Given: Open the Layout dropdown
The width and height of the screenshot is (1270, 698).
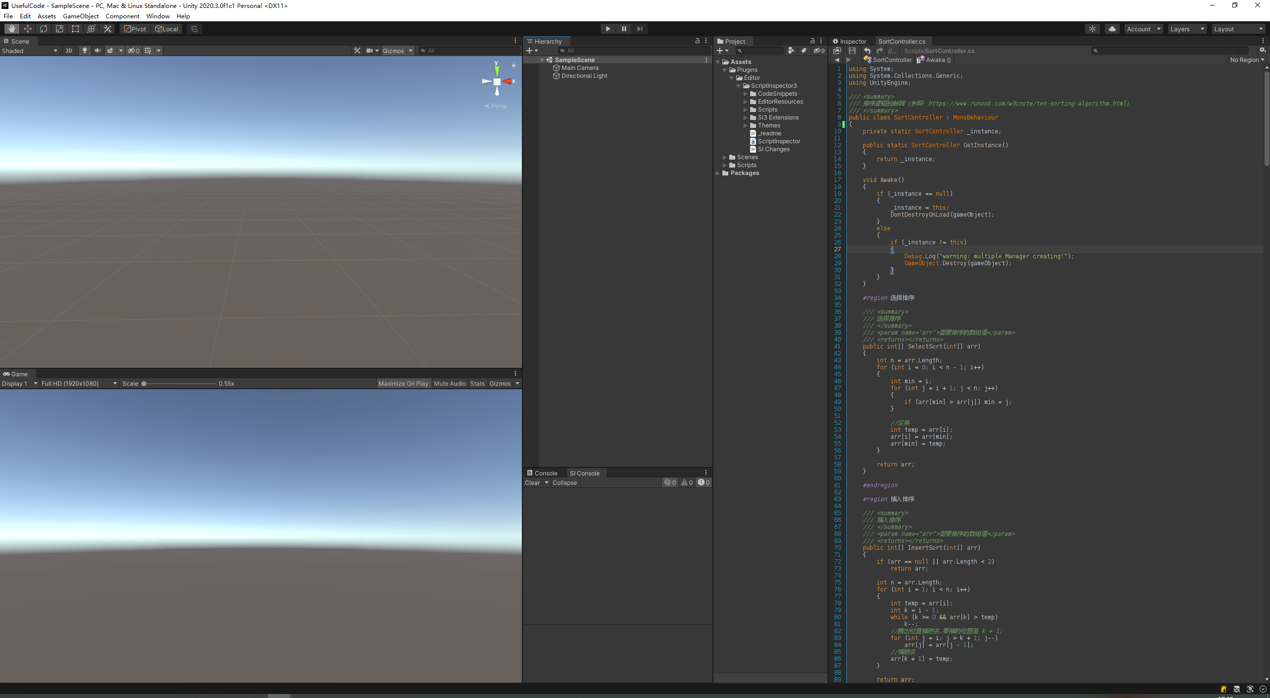Looking at the screenshot, I should coord(1238,29).
